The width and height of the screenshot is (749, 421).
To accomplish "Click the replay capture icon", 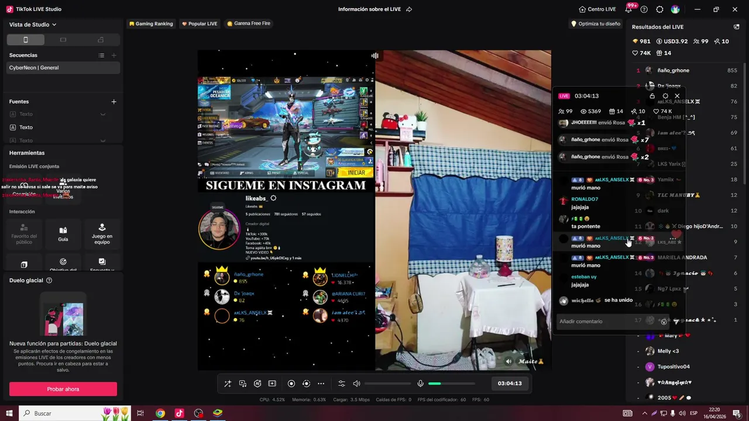I will point(306,384).
